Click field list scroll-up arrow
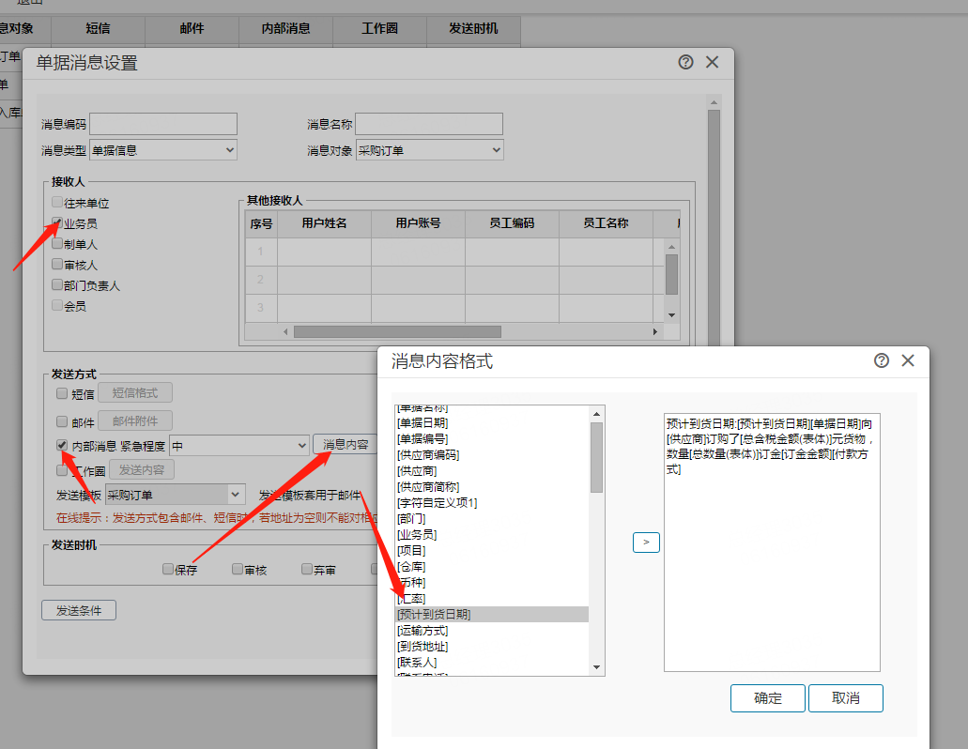This screenshot has width=968, height=749. (x=596, y=414)
